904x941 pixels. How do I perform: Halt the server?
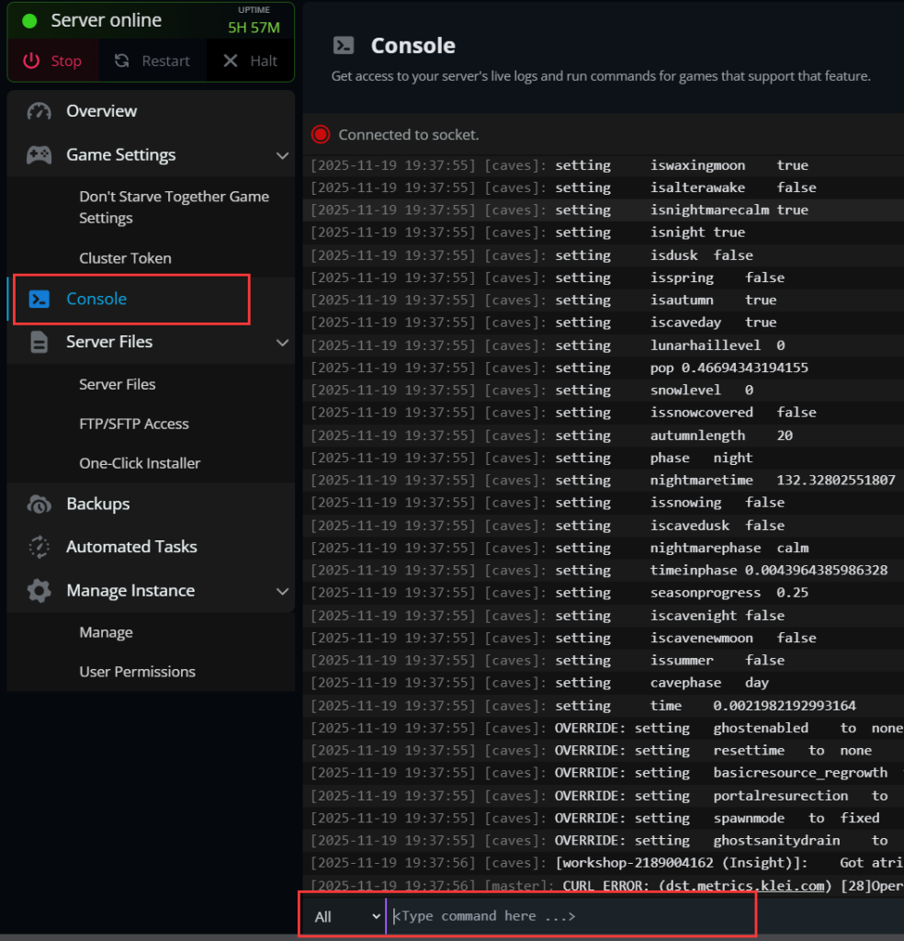pyautogui.click(x=250, y=62)
